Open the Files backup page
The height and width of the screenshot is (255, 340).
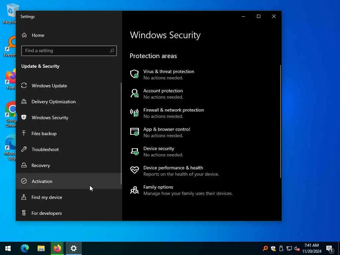(x=69, y=133)
